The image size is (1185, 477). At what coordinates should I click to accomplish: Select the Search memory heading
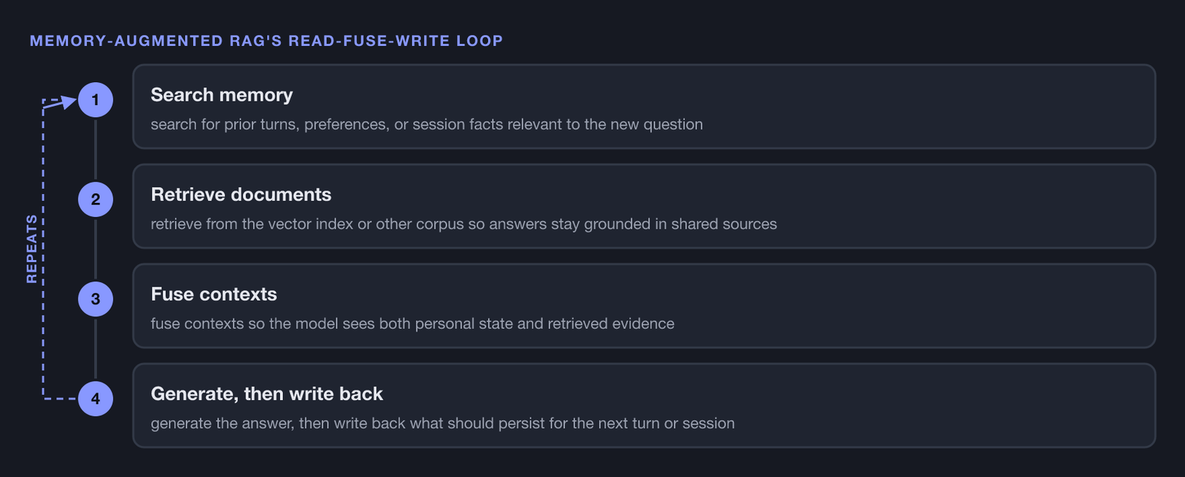tap(221, 95)
